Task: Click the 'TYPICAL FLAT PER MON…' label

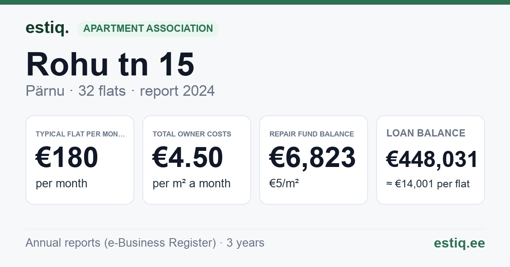Action: click(80, 134)
